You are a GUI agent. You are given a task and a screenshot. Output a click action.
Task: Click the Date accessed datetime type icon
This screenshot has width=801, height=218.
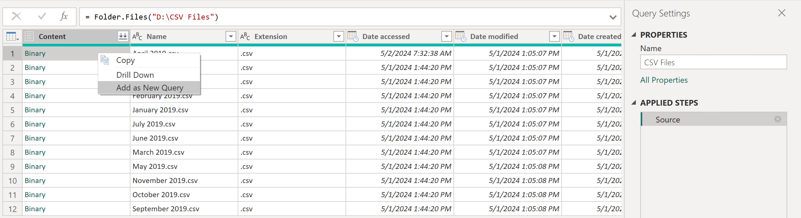pyautogui.click(x=353, y=36)
